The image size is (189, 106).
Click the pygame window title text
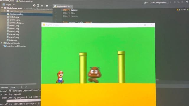pos(52,25)
